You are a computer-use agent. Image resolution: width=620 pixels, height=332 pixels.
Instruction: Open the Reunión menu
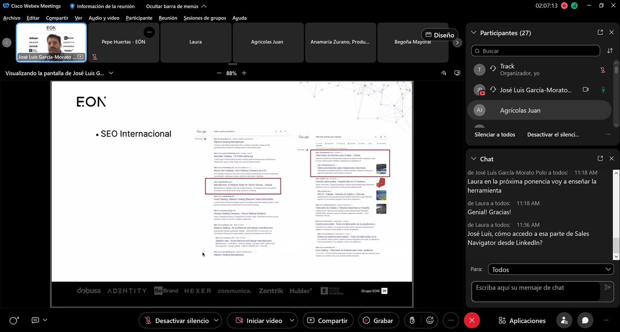(x=168, y=18)
